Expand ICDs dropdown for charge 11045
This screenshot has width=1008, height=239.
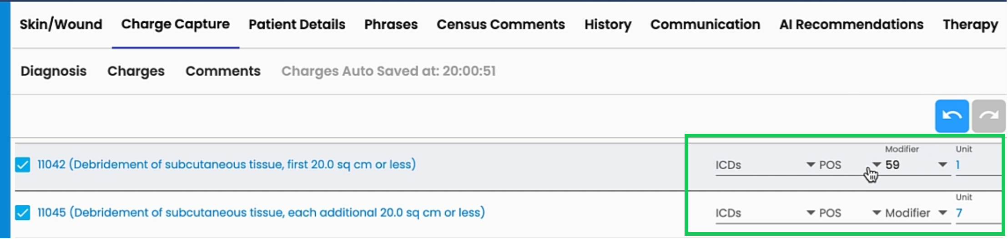764,213
